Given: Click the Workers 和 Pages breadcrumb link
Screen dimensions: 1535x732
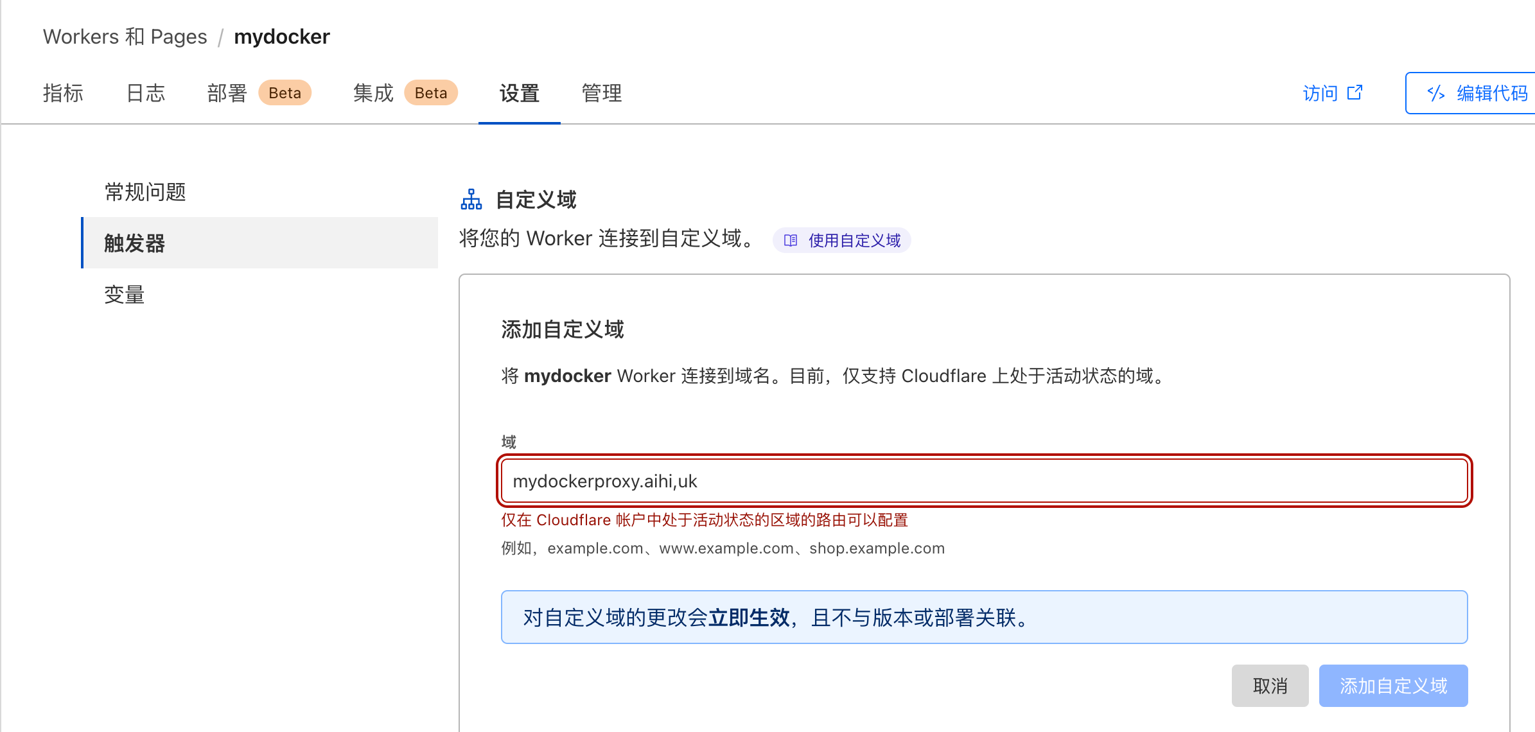Looking at the screenshot, I should [125, 37].
